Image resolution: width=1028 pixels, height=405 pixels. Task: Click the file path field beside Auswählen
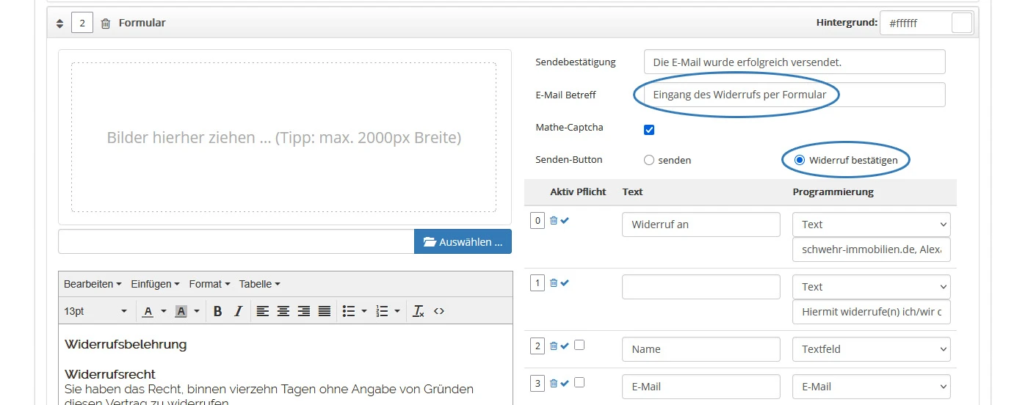tap(236, 241)
